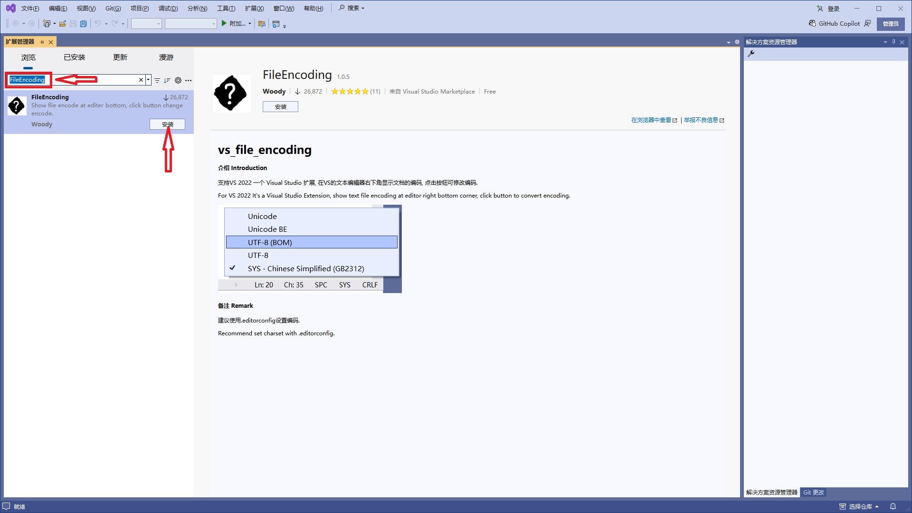
Task: Open the more options ellipsis in Extension Manager
Action: point(188,81)
